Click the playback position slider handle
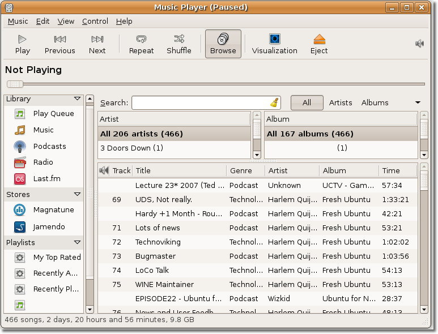Screen dimensions: 438x334 [x=15, y=84]
